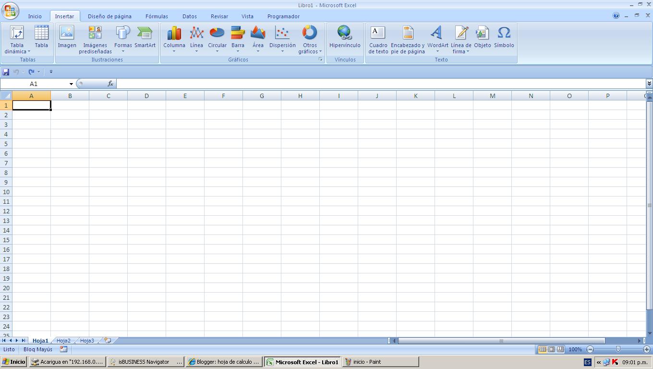The image size is (653, 369).
Task: Click the ES language indicator
Action: pyautogui.click(x=588, y=362)
